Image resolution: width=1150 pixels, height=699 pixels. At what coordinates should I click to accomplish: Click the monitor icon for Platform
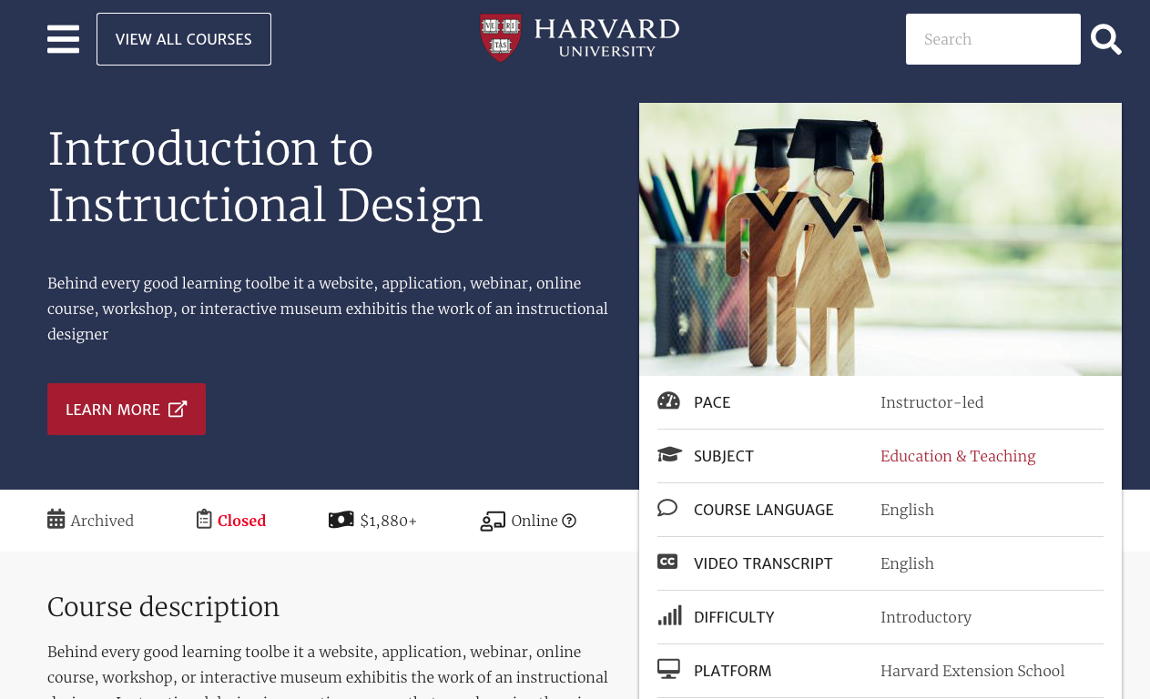(668, 669)
